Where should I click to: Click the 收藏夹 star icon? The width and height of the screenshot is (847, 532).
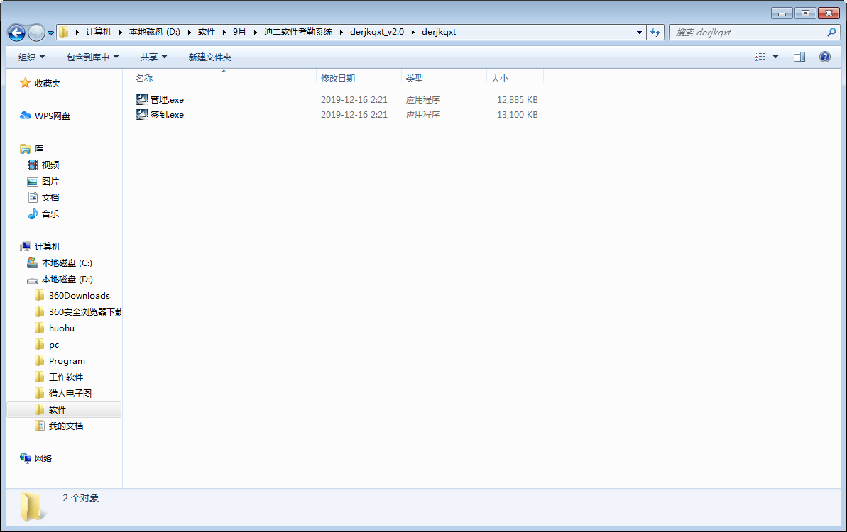click(x=25, y=83)
